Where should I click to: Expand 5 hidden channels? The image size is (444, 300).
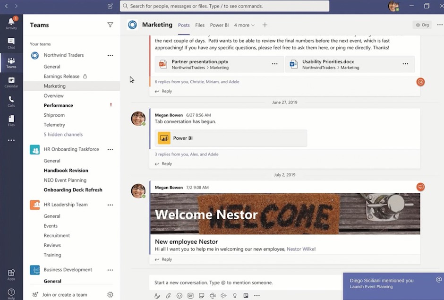[x=63, y=135]
